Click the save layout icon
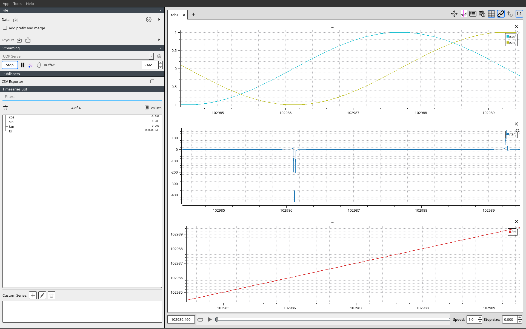This screenshot has width=526, height=329. point(28,40)
